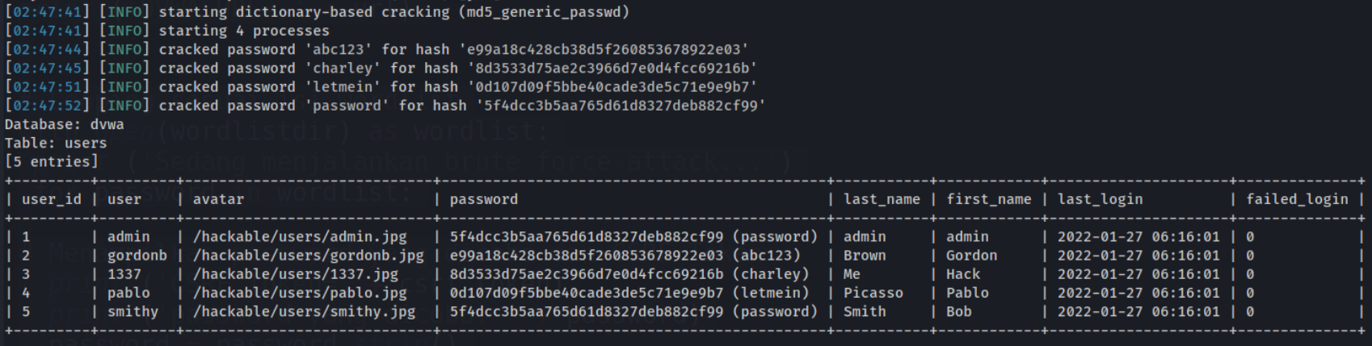1372x346 pixels.
Task: Click the [02:47:52] log timestamp
Action: pos(48,106)
